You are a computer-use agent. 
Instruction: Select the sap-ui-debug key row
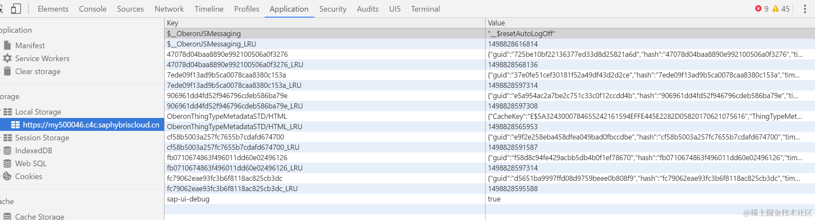(x=325, y=199)
